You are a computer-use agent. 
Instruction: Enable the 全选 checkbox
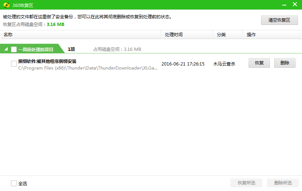14,183
